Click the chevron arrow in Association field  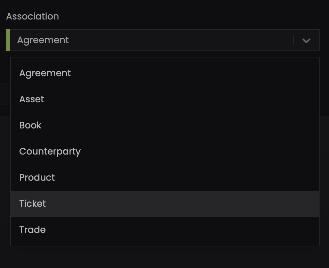click(306, 41)
